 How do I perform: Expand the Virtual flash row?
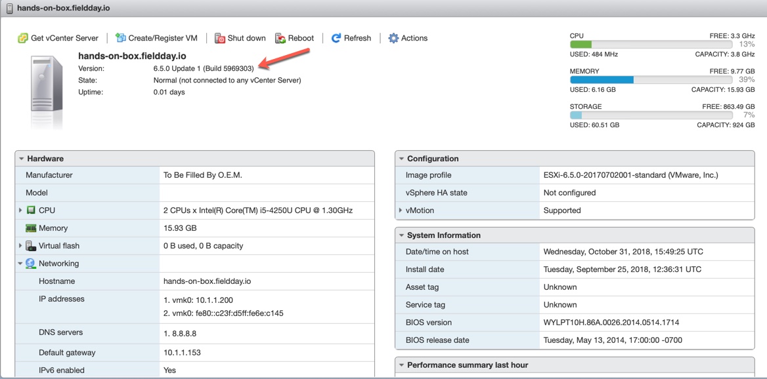point(20,246)
